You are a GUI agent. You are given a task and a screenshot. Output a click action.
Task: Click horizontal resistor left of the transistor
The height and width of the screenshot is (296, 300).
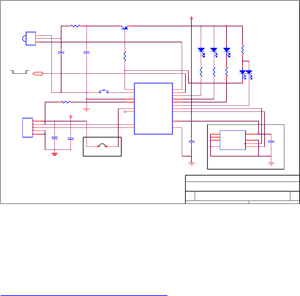pos(76,26)
